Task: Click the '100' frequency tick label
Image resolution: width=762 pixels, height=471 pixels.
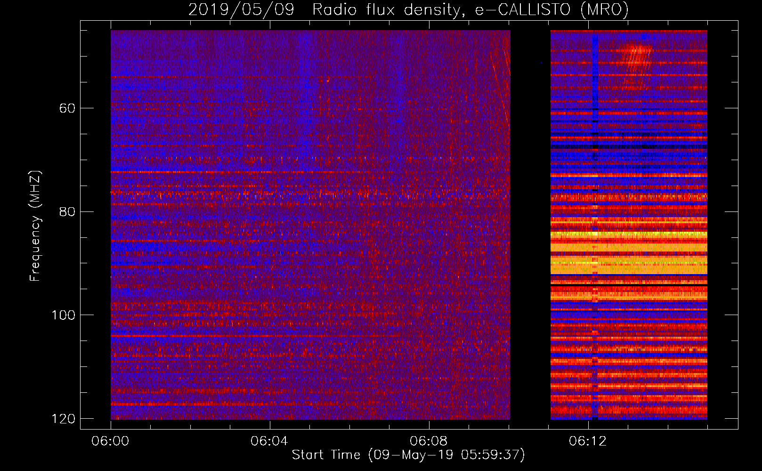Action: point(63,315)
